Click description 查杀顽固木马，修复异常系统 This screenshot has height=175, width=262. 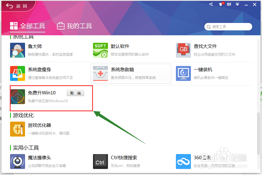133,78
